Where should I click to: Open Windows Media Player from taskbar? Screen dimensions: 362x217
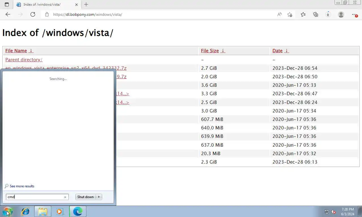[60, 211]
